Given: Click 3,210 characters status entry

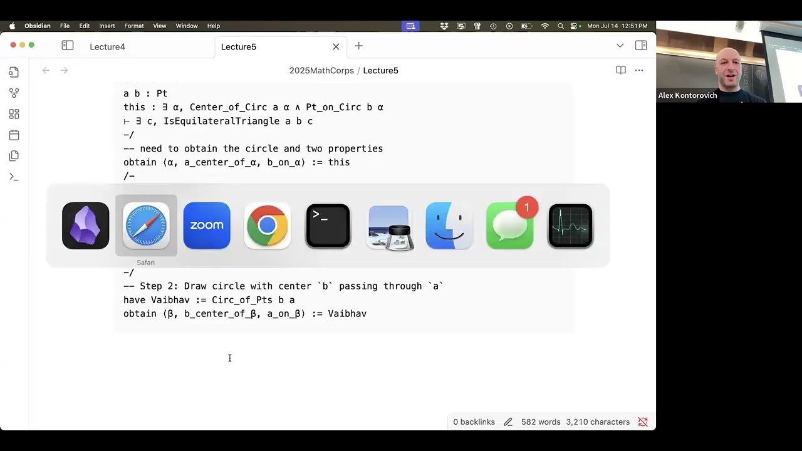Looking at the screenshot, I should point(598,422).
